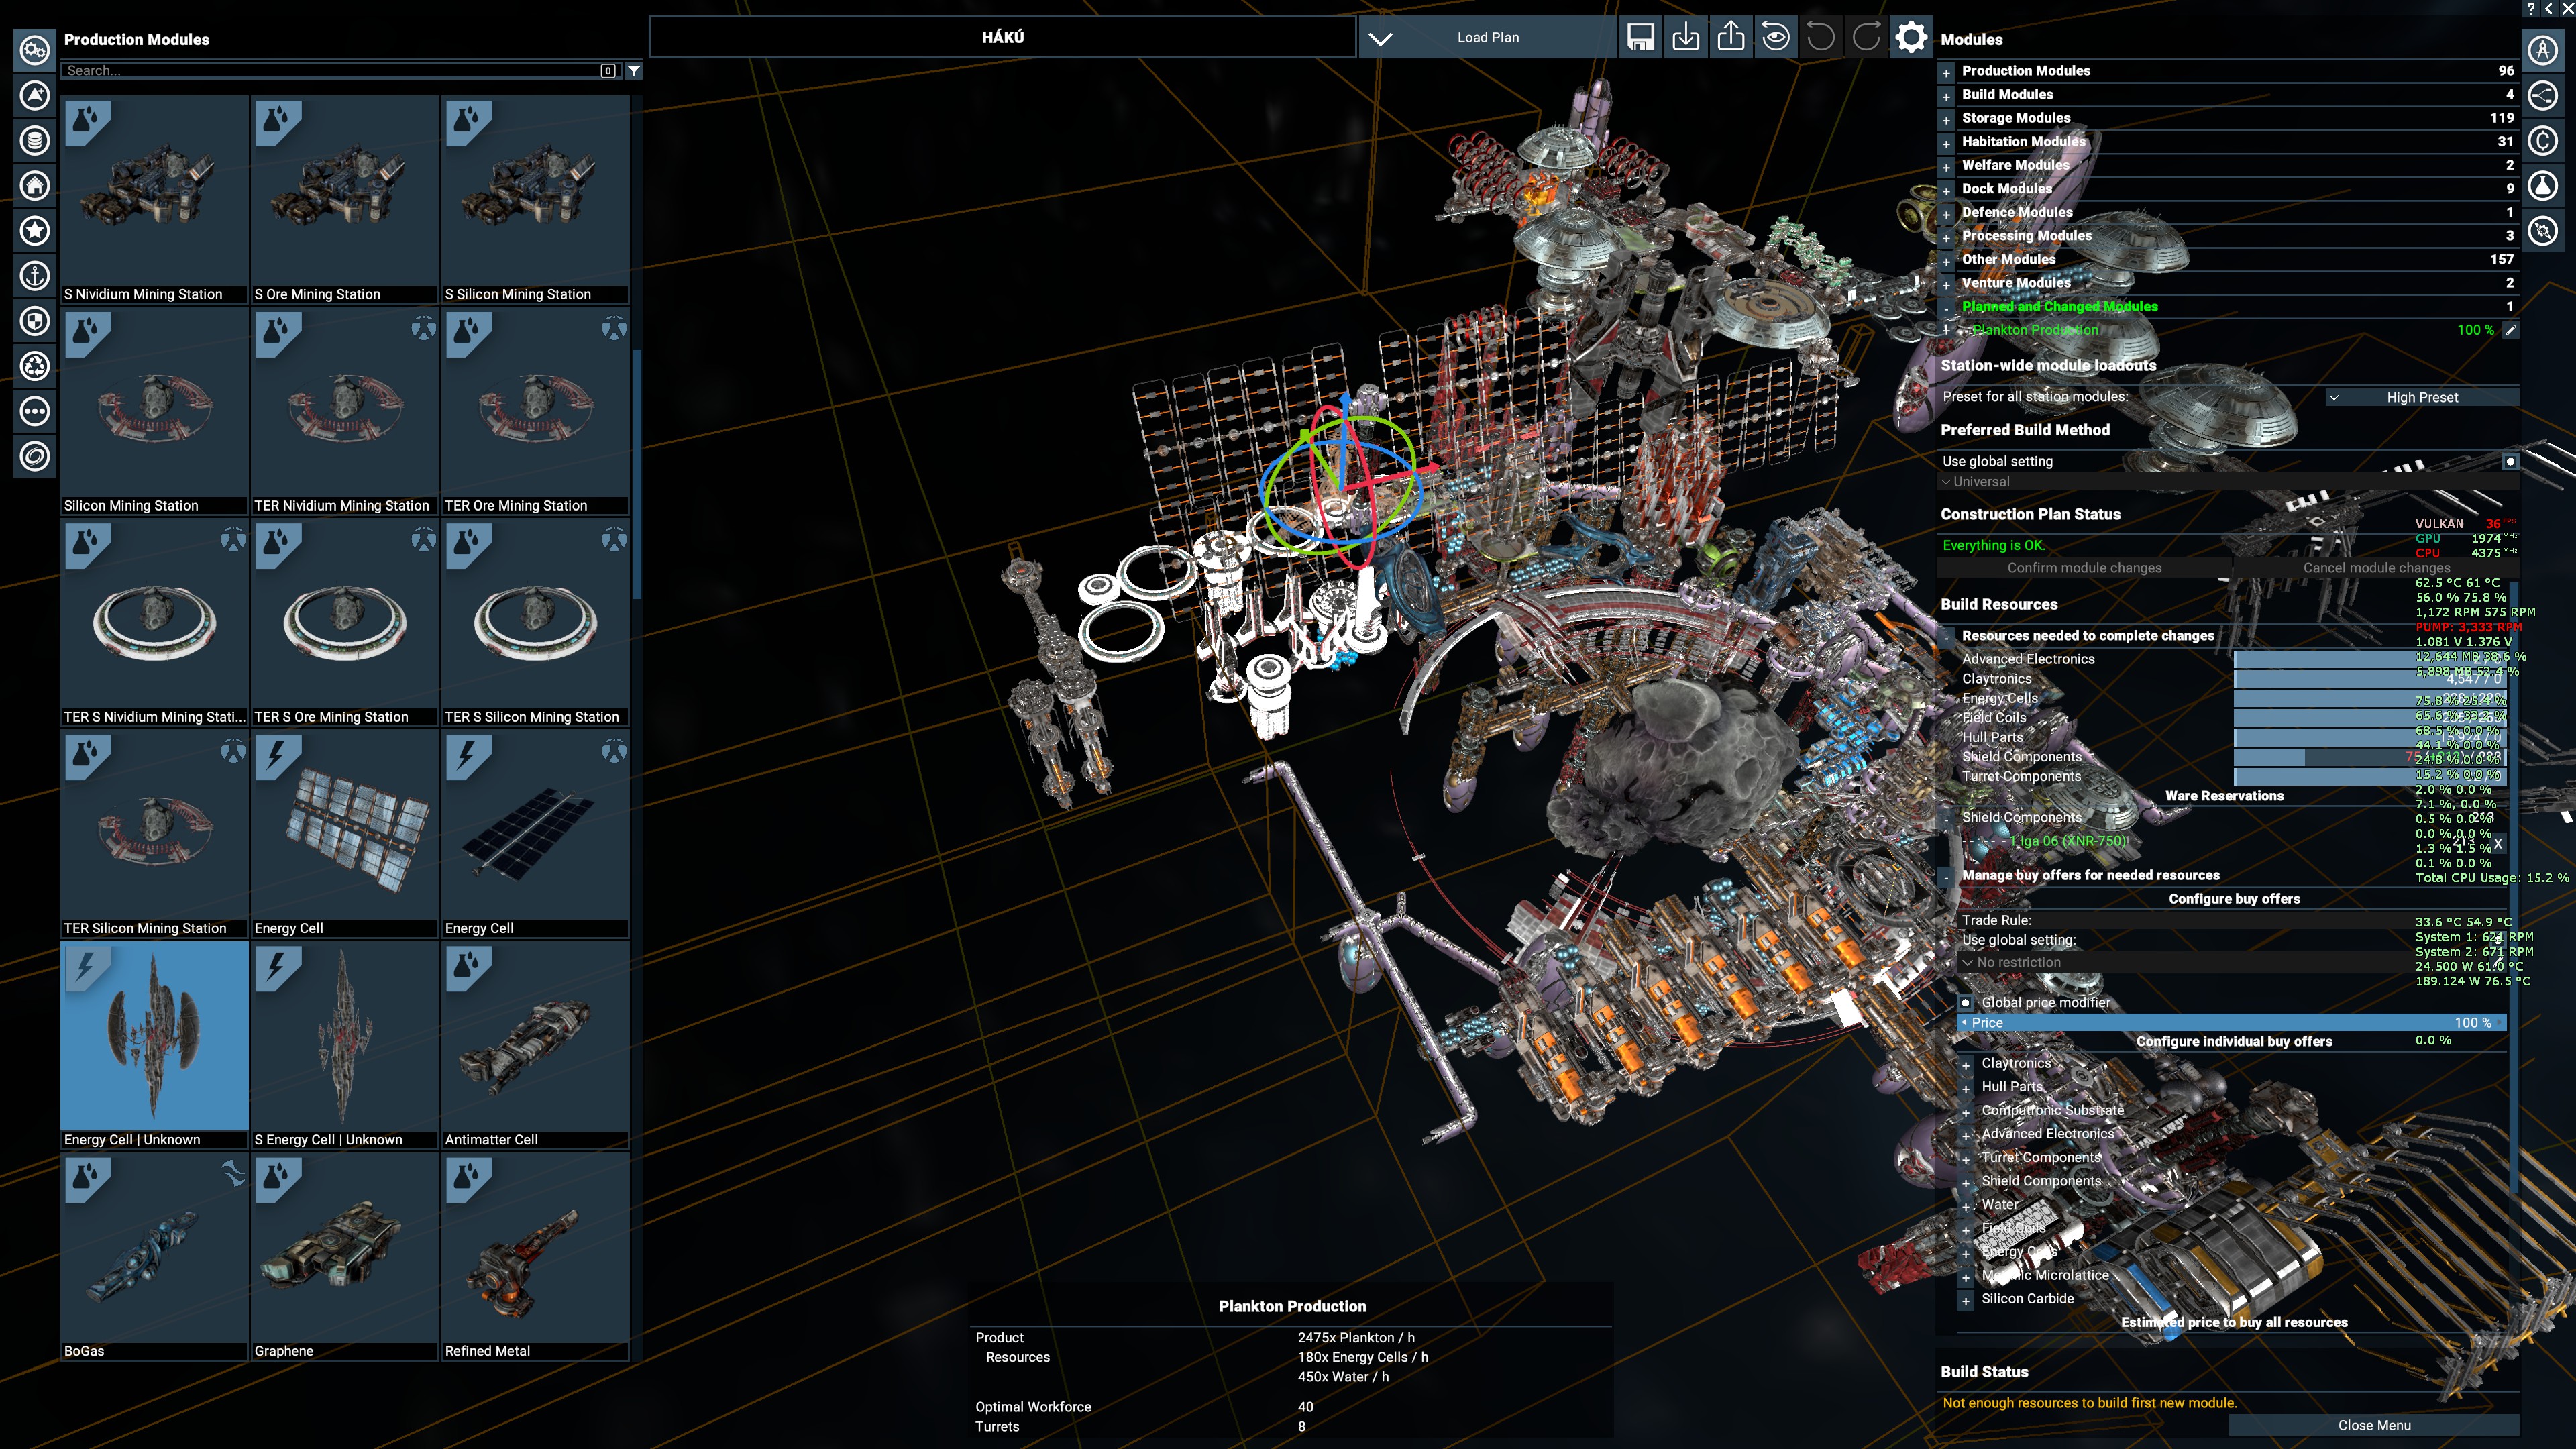Click the undo arrow icon
2576x1449 pixels.
tap(1821, 38)
